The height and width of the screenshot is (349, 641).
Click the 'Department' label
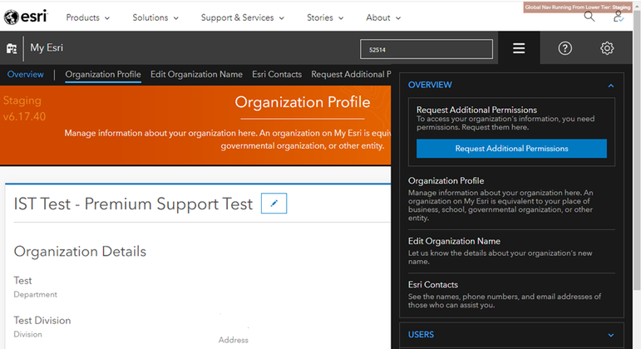[35, 294]
